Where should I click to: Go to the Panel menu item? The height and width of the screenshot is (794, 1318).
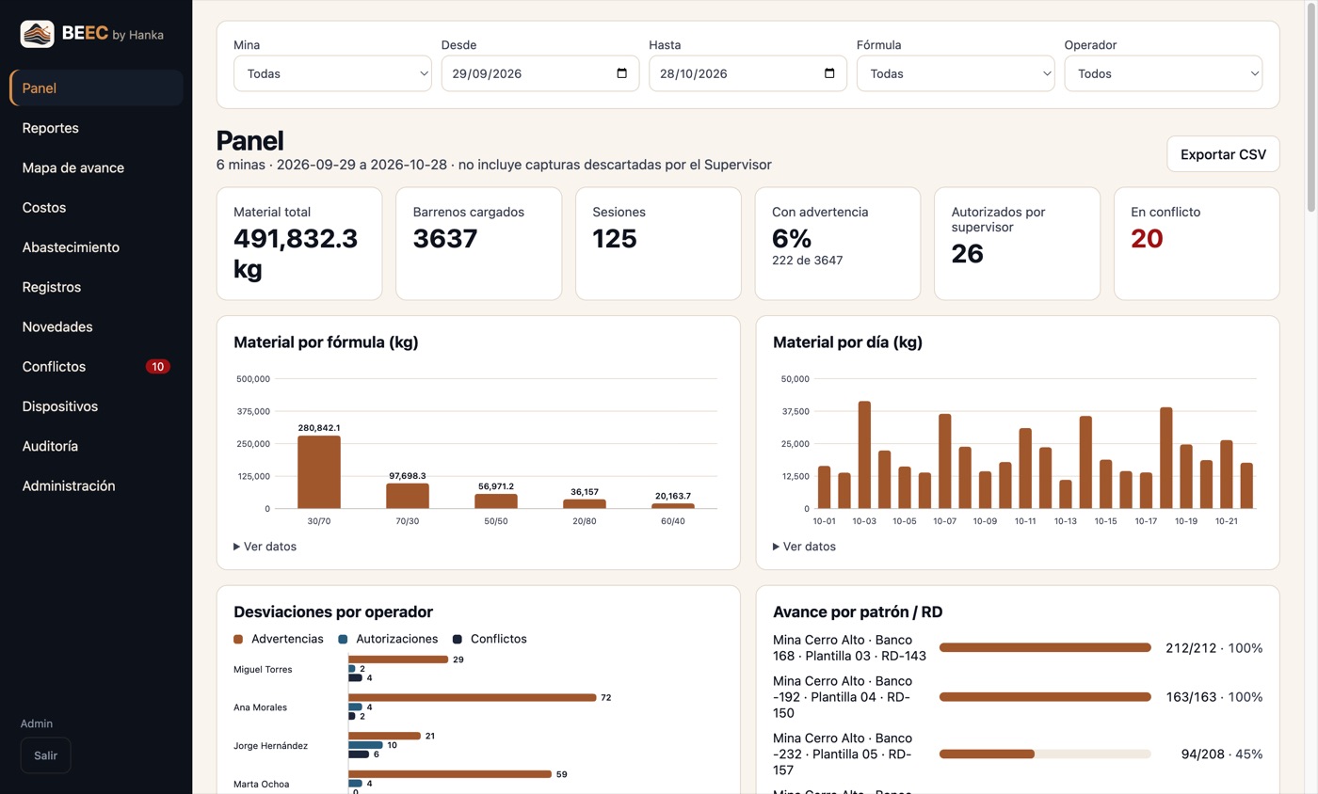coord(96,88)
